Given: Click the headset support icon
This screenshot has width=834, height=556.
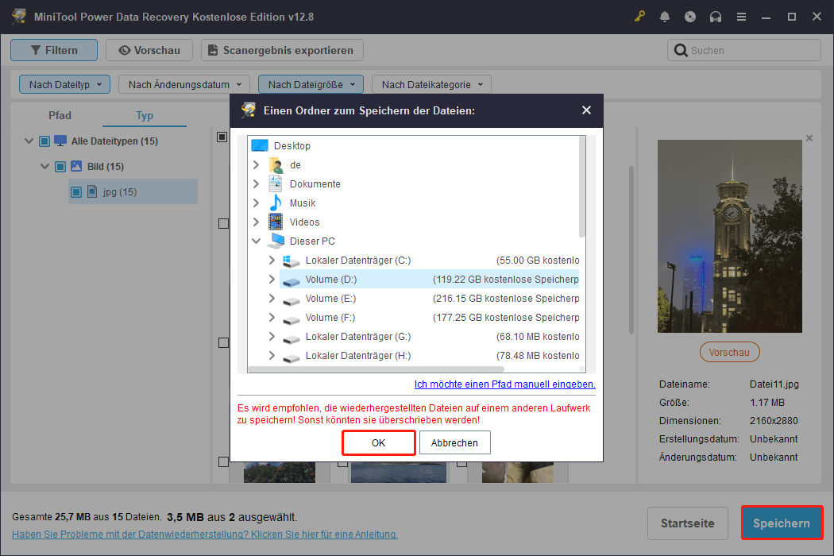Looking at the screenshot, I should click(716, 16).
